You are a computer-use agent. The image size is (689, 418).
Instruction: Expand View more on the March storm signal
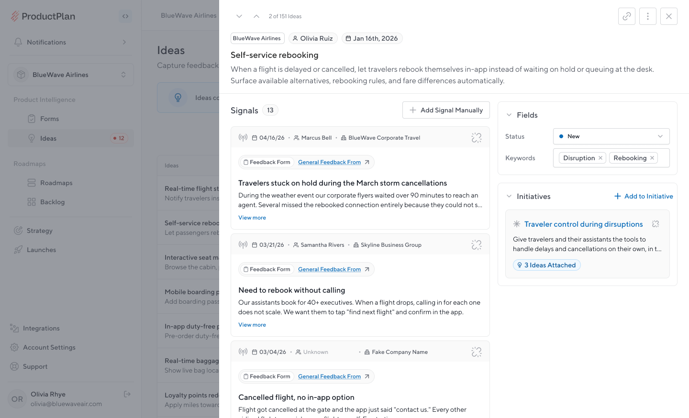click(252, 218)
